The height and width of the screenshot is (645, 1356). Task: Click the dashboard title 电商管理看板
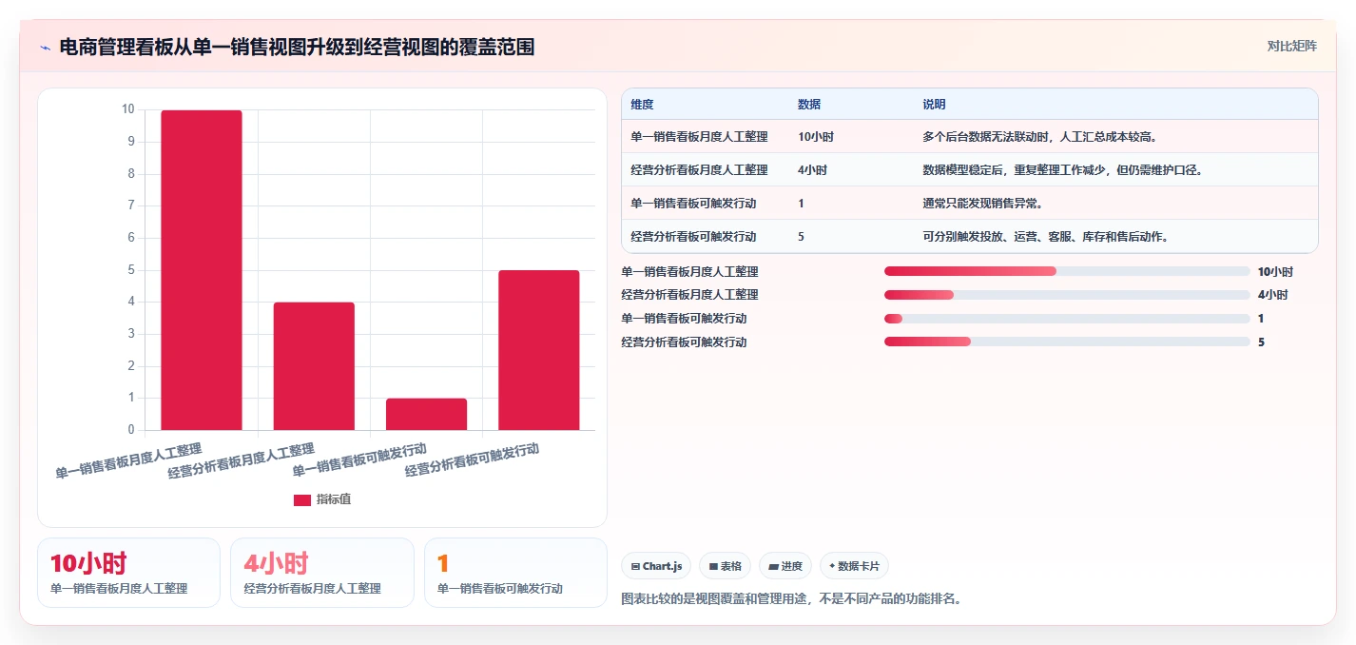297,47
